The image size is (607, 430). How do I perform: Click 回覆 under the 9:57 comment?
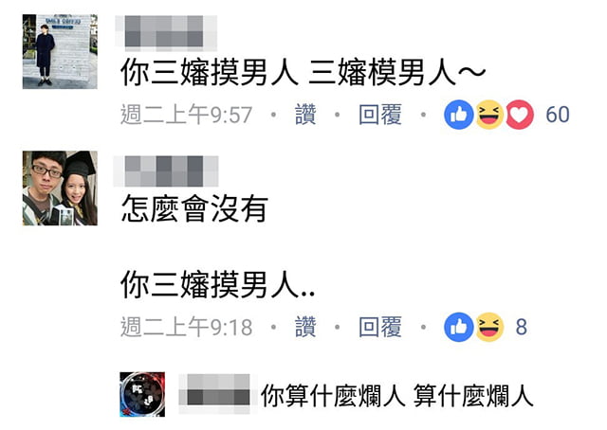(x=379, y=115)
